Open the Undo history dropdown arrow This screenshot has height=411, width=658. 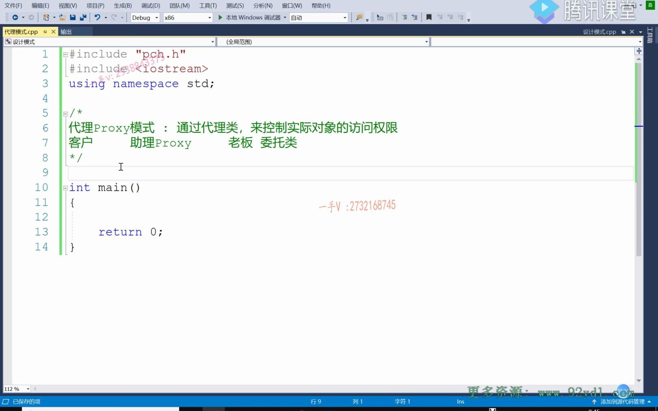pos(106,17)
